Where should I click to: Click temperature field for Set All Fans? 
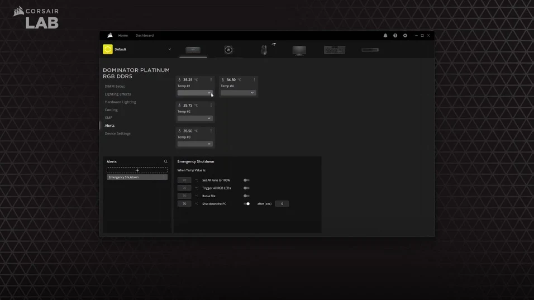[184, 180]
